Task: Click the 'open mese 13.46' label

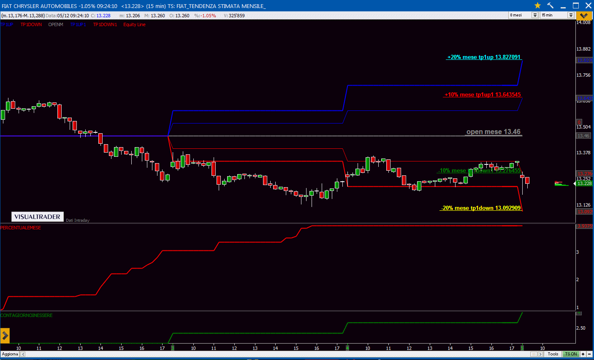Action: [494, 132]
